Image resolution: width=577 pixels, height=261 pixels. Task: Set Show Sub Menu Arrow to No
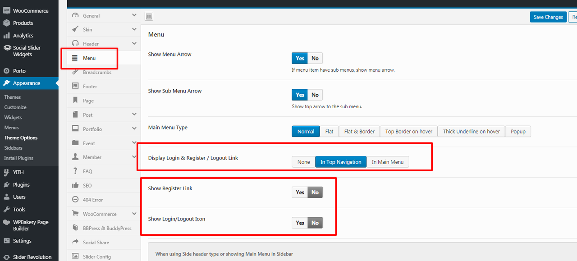coord(315,95)
